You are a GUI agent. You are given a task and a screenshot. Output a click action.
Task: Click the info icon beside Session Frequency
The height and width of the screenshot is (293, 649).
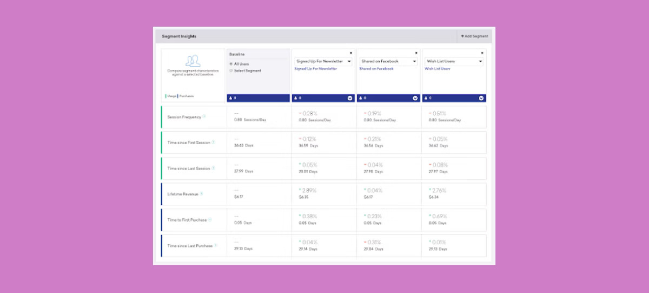[204, 116]
